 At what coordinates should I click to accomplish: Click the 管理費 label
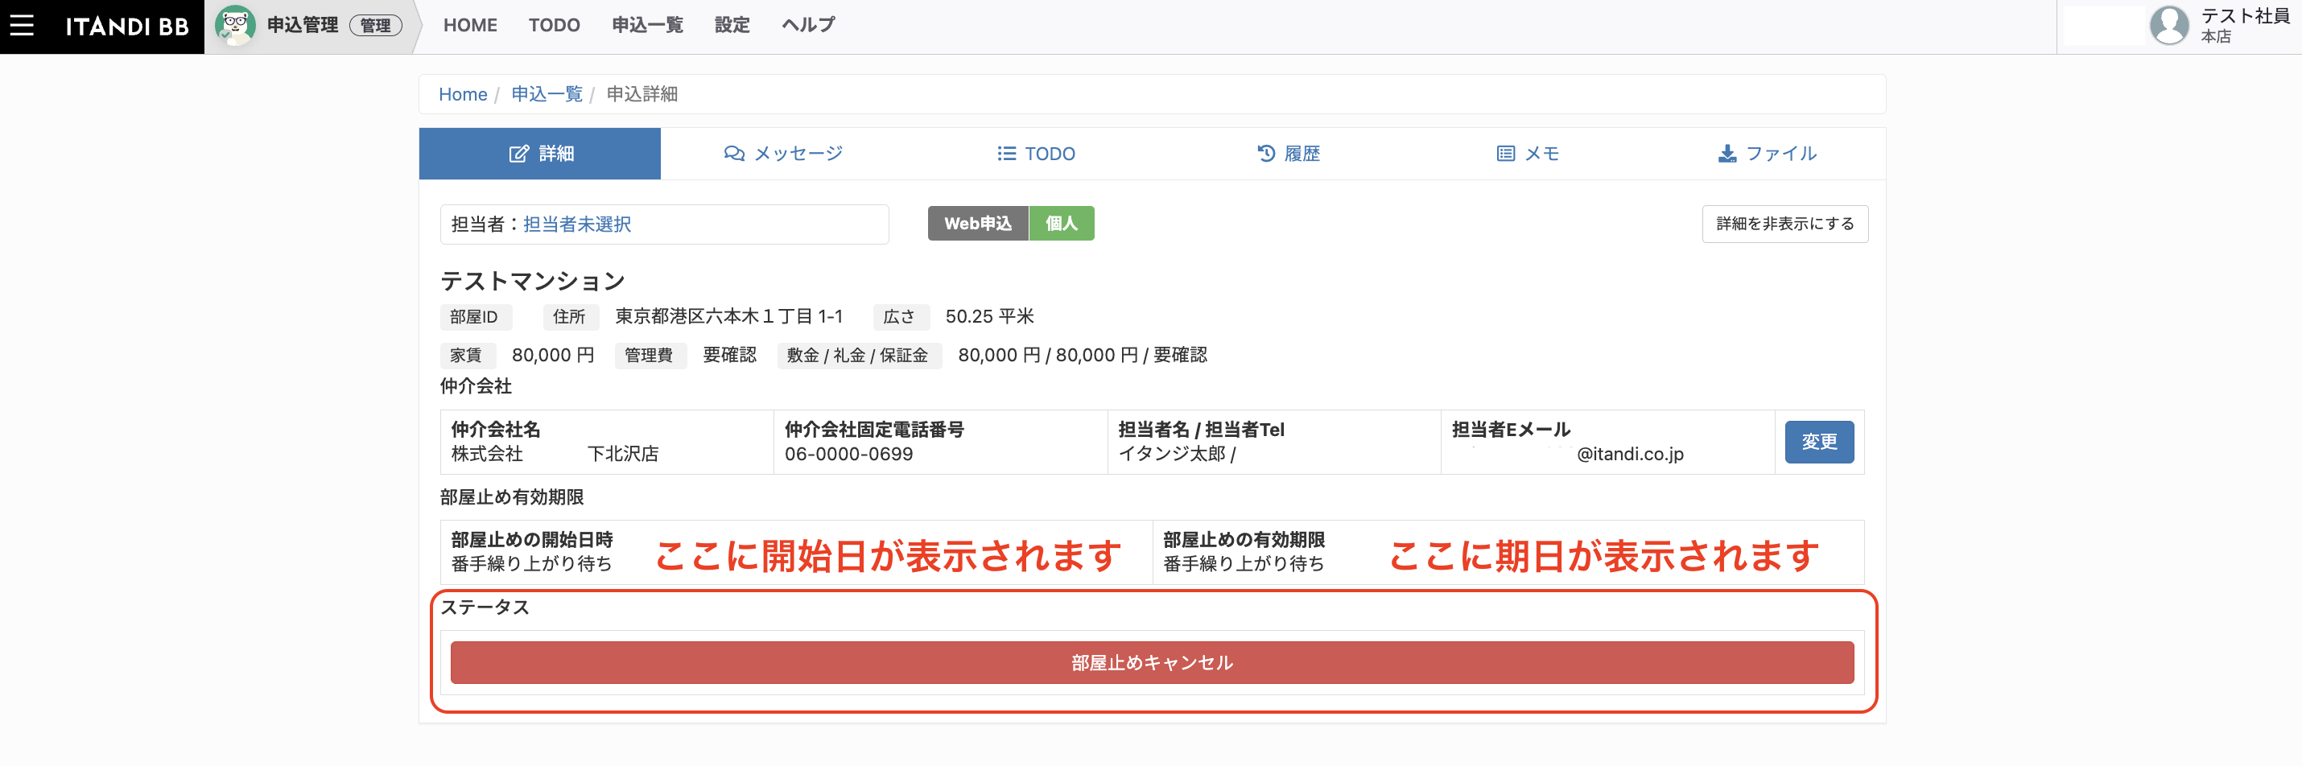tap(649, 356)
